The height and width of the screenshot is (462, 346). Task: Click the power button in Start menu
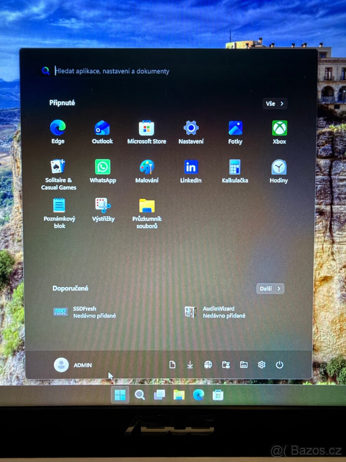[279, 365]
